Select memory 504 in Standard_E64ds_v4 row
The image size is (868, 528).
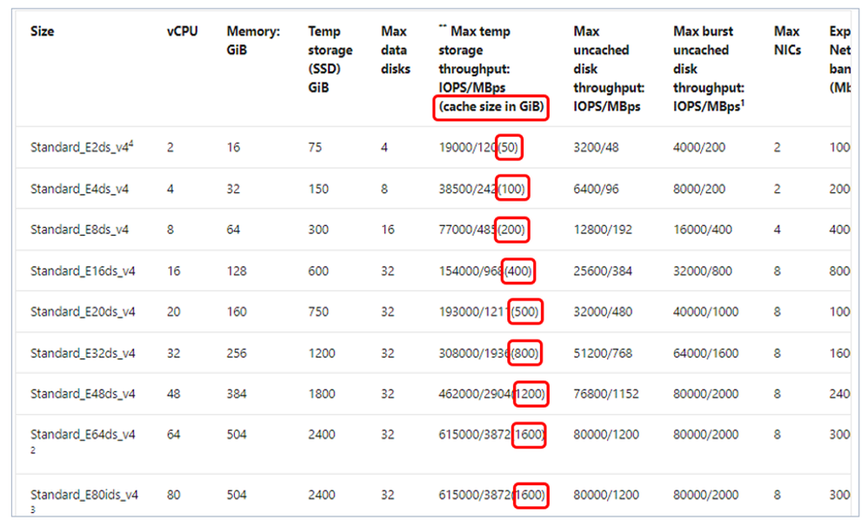click(x=237, y=434)
